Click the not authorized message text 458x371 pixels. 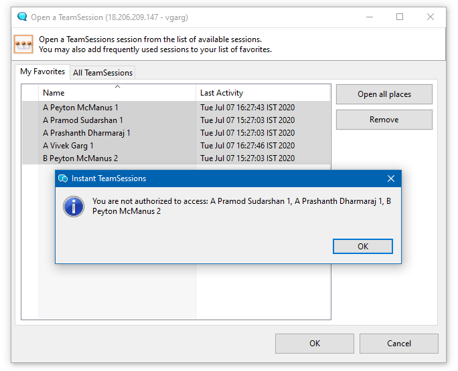click(242, 206)
